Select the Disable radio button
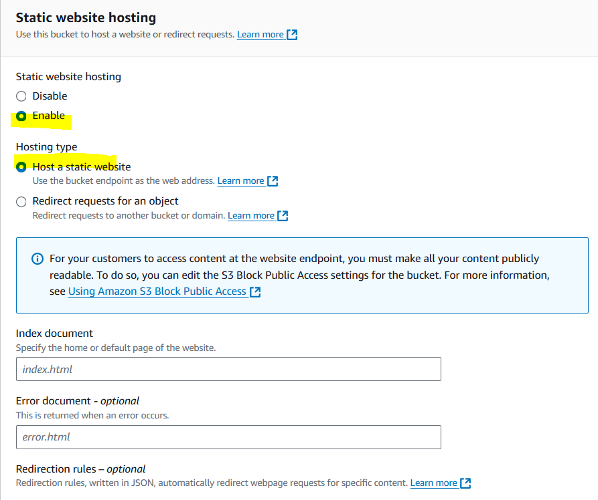Screen dimensions: 598x500 (21, 96)
